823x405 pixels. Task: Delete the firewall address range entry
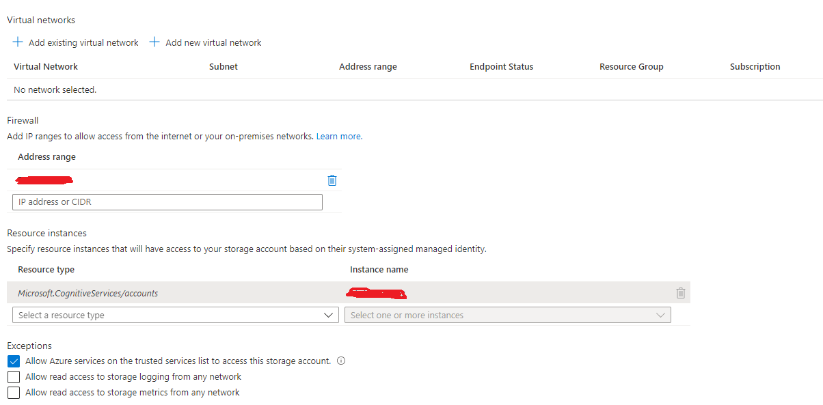(332, 180)
